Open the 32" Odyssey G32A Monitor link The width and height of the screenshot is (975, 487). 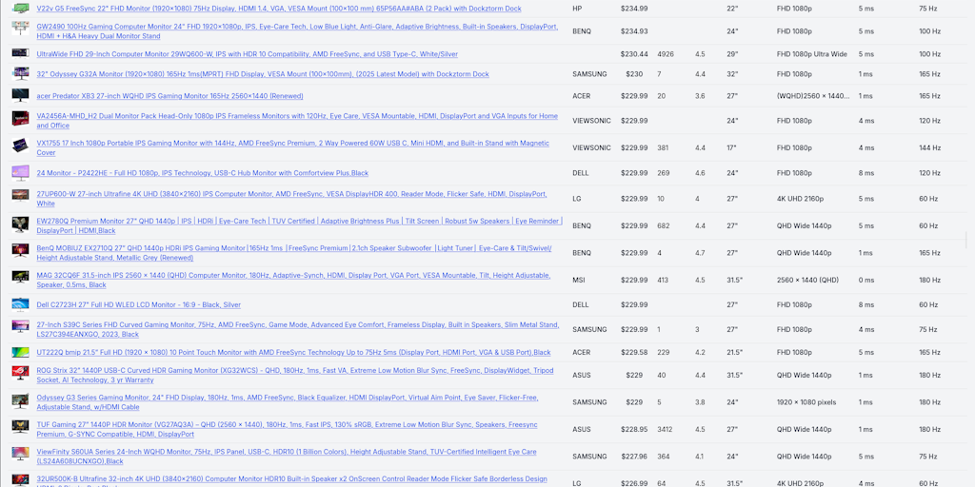262,73
